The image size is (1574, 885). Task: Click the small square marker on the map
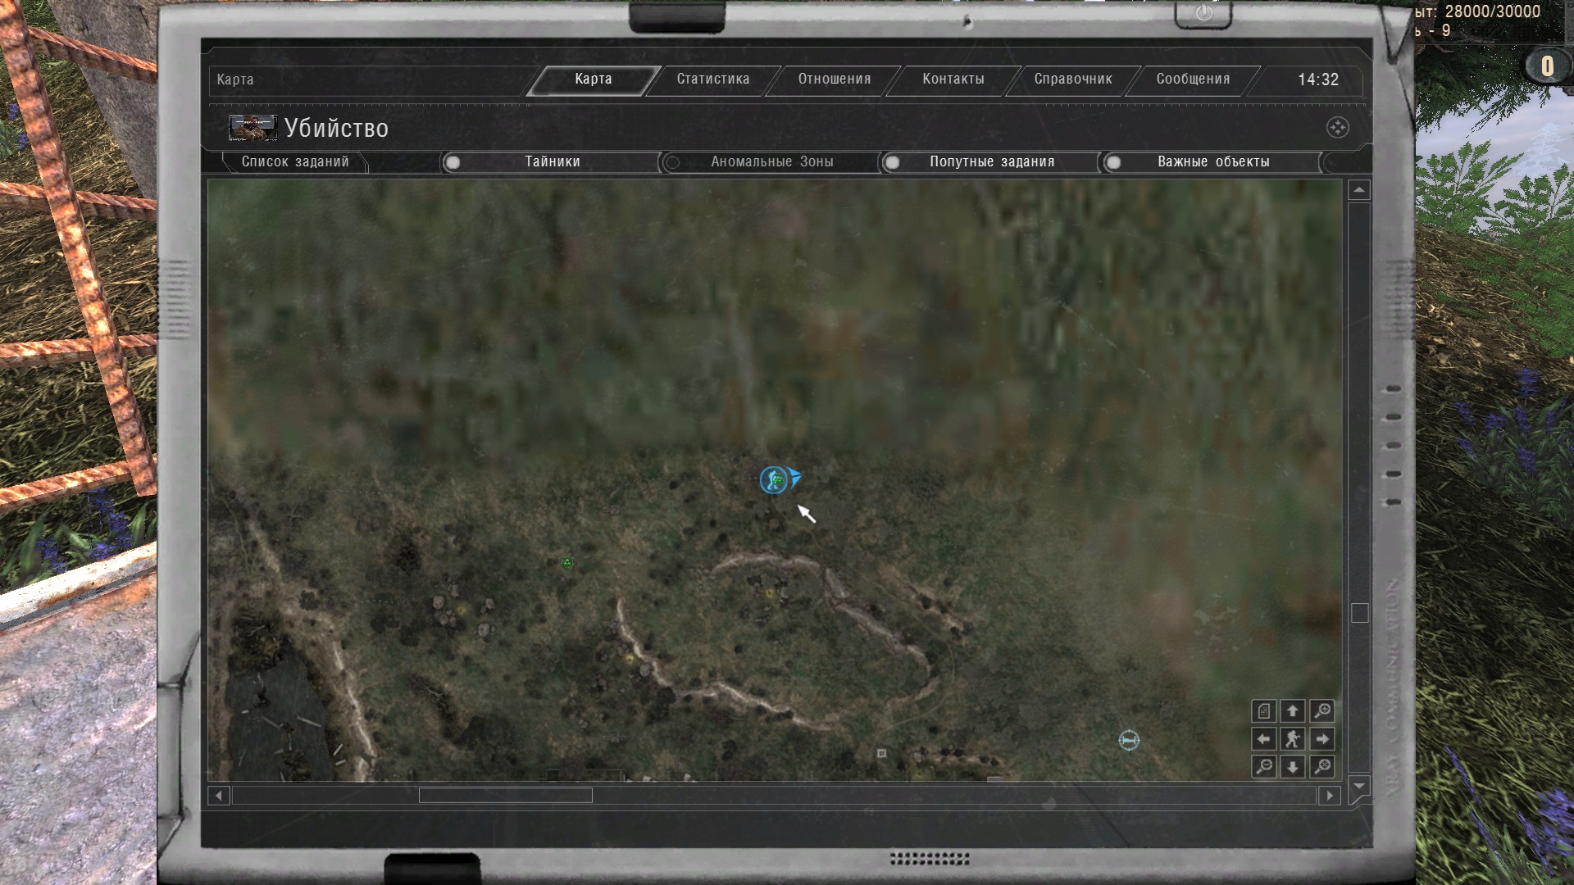(881, 753)
